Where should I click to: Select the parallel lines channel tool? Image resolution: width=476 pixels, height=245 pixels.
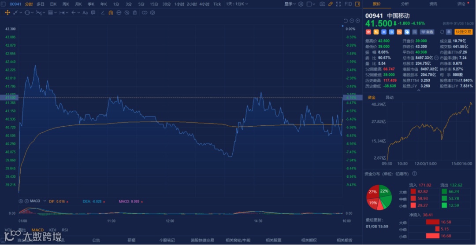tap(50, 13)
